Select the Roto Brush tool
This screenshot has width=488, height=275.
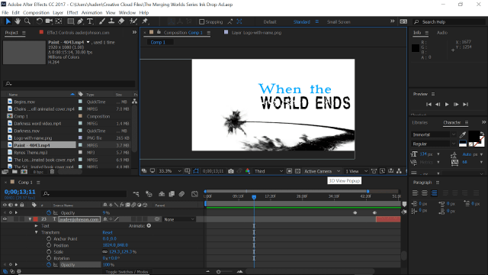click(133, 21)
